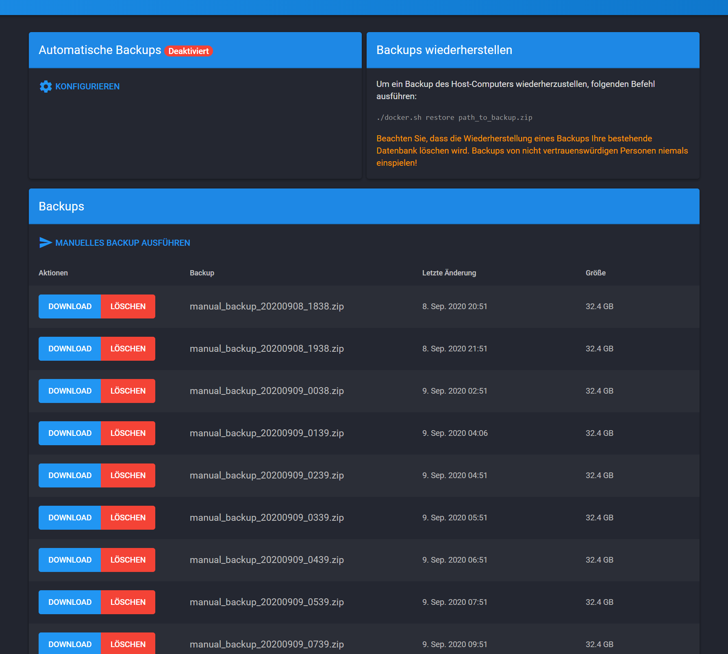Select the restore command ./docker.sh restore path_to_backup.zip
The width and height of the screenshot is (728, 654).
(x=454, y=117)
